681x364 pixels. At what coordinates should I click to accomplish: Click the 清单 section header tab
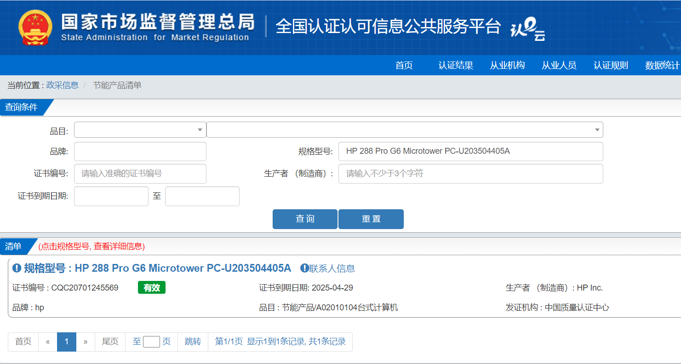(13, 246)
